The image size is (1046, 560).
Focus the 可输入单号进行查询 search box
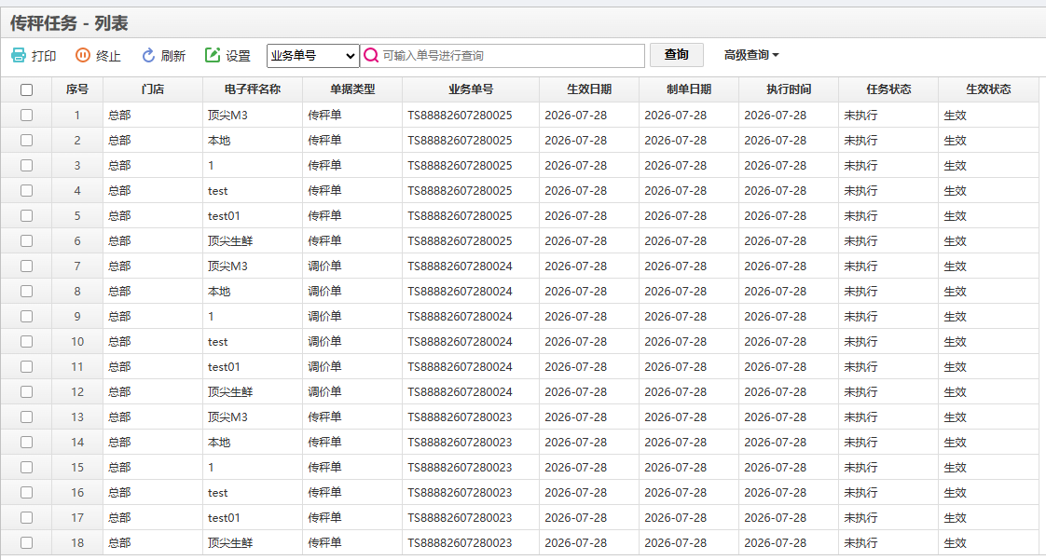(x=502, y=56)
